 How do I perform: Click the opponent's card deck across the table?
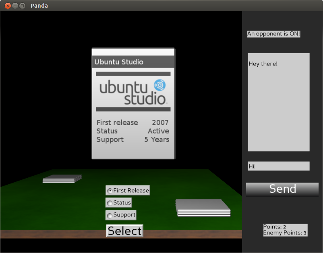[62, 179]
